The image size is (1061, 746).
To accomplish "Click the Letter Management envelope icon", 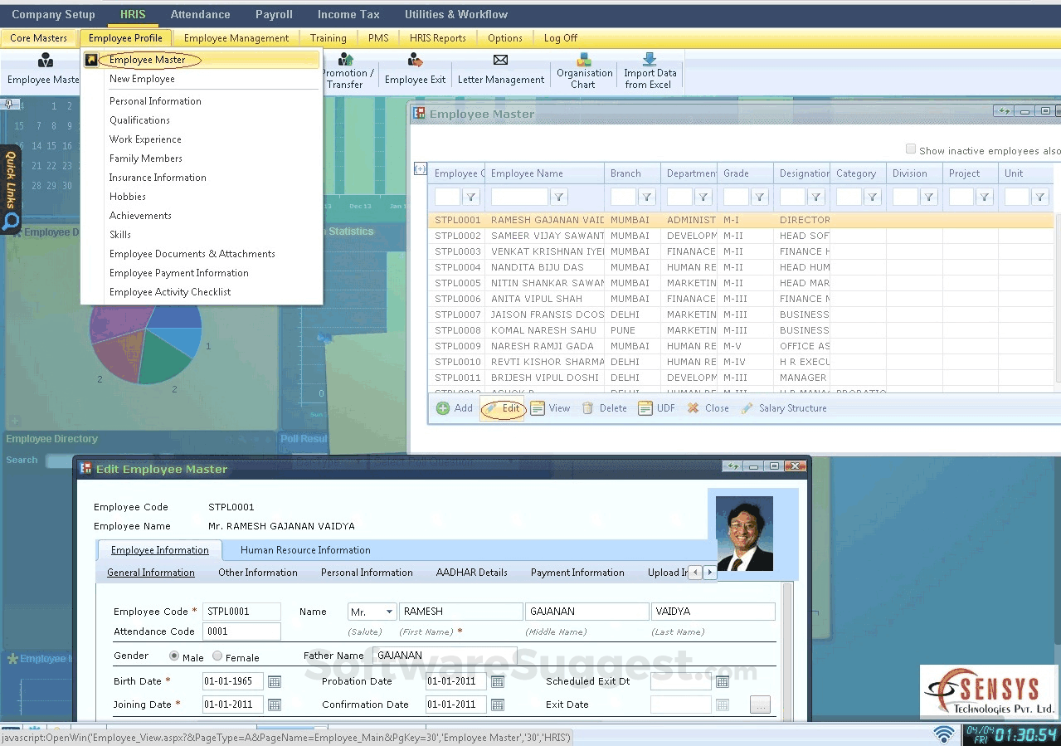I will (x=500, y=61).
